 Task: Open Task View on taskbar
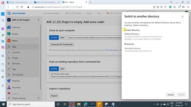click(x=65, y=104)
